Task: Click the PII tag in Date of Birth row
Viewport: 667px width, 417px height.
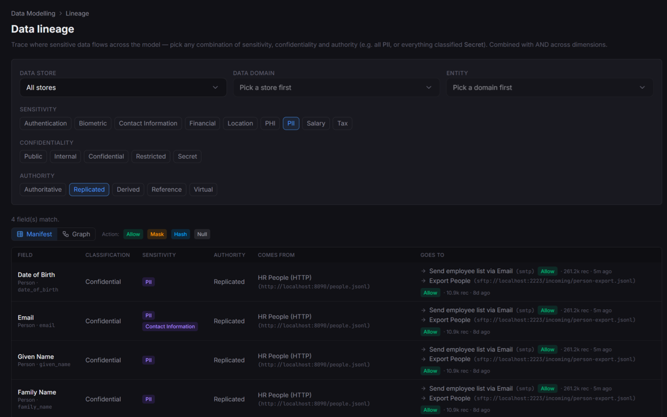Action: point(148,282)
